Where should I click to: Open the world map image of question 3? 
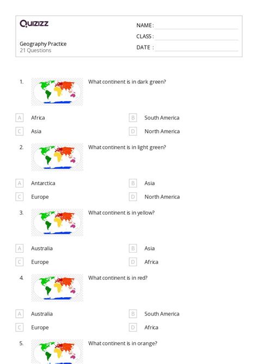click(57, 223)
